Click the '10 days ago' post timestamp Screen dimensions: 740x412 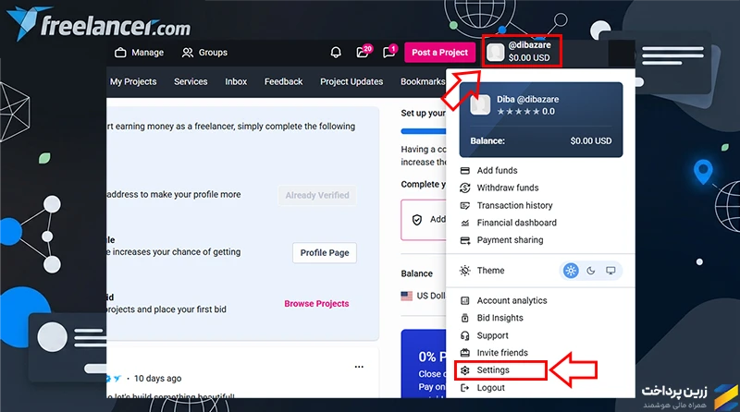pos(157,379)
